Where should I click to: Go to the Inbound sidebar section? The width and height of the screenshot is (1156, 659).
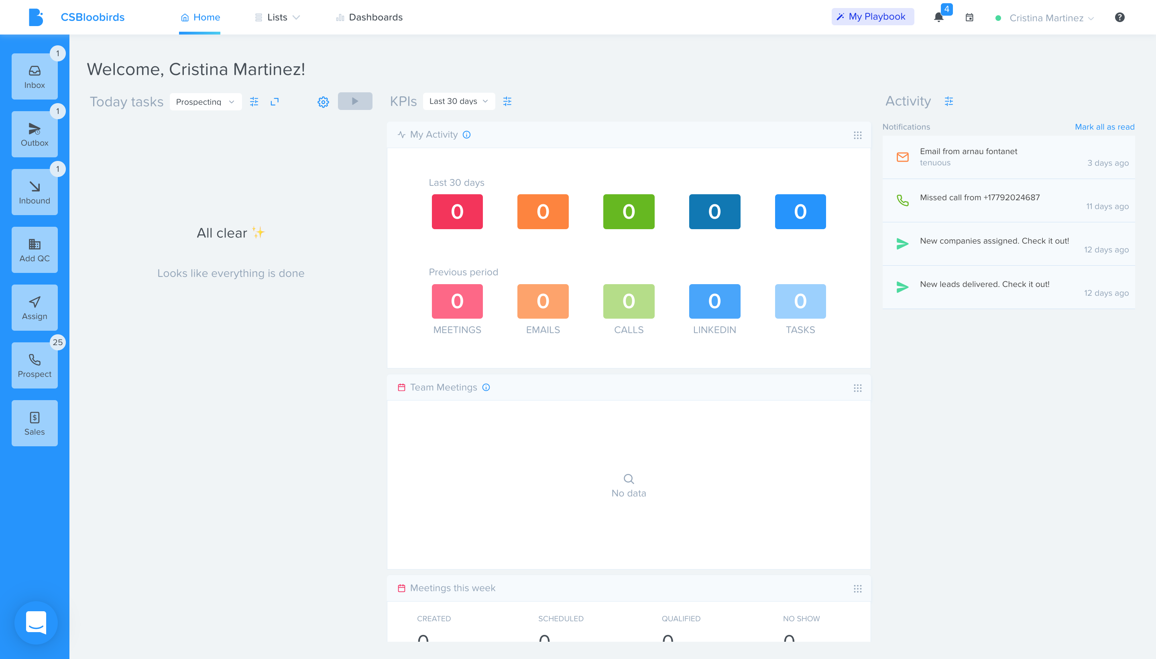coord(35,192)
